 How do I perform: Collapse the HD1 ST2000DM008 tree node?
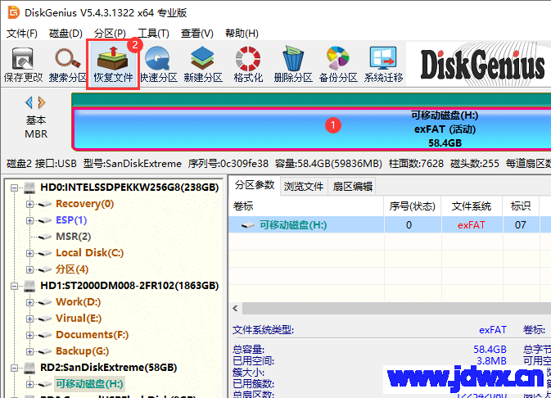click(x=14, y=286)
